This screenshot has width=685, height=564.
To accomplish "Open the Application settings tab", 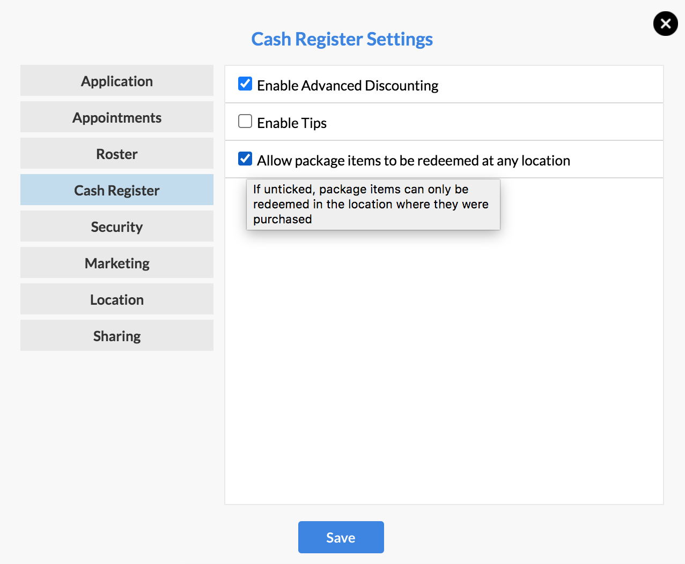I will tap(117, 81).
